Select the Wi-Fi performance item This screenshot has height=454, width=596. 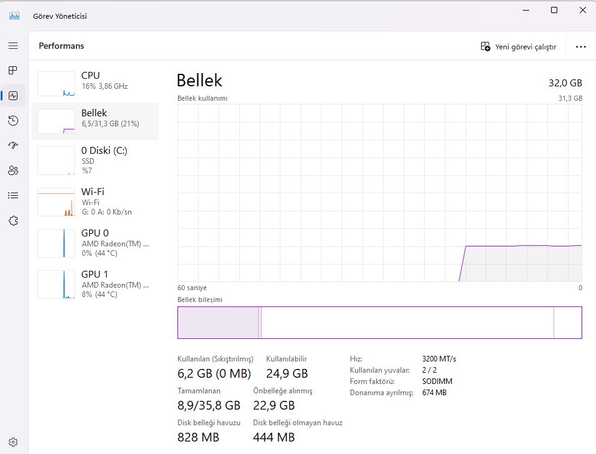[95, 201]
